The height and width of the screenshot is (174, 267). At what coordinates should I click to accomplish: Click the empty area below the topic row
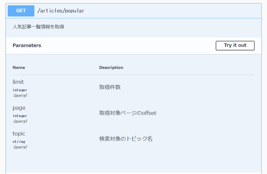click(x=133, y=161)
